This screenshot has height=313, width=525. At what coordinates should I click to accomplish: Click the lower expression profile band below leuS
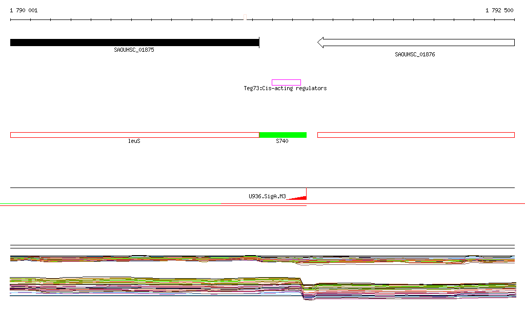pyautogui.click(x=134, y=286)
